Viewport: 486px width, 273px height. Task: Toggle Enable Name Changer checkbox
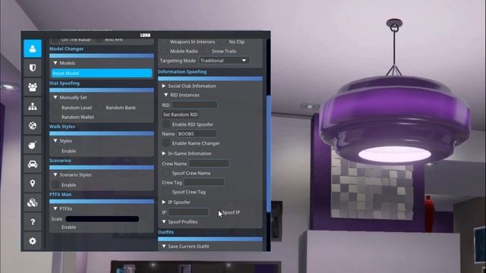pos(166,143)
